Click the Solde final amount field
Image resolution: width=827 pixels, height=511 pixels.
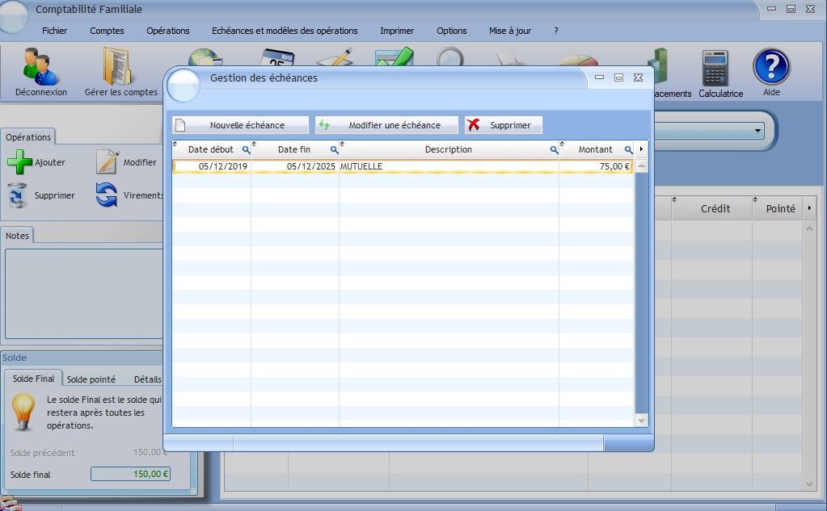pyautogui.click(x=130, y=474)
